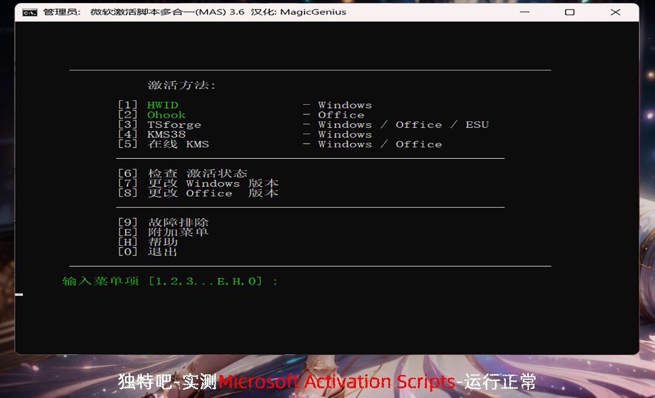655x398 pixels.
Task: Click the Microsoft Activation Scripts caption text
Action: (337, 382)
